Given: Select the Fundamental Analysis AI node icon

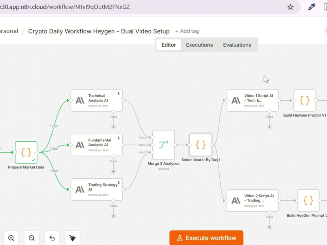Looking at the screenshot, I should click(80, 145).
